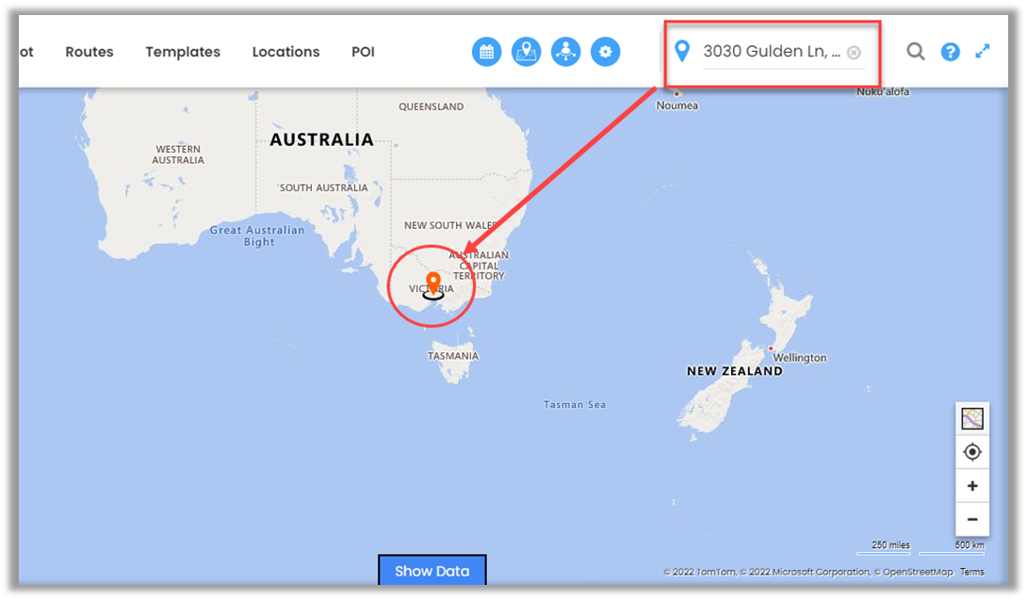Screen dimensions: 1027x600
Task: Select the orange pushpin in Victoria
Action: coord(432,284)
